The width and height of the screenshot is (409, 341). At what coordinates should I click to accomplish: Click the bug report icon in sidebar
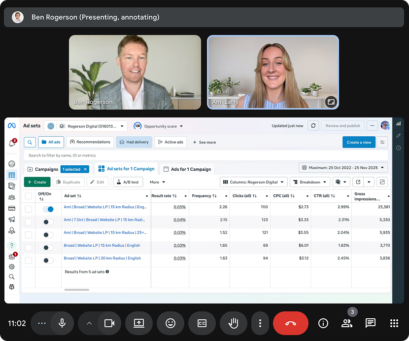[x=12, y=287]
